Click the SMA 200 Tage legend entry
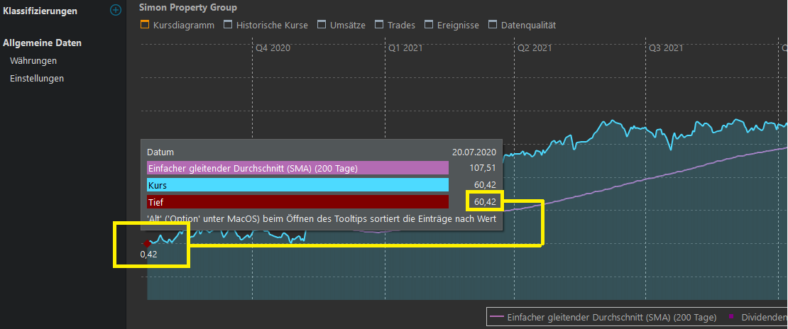 pos(603,317)
